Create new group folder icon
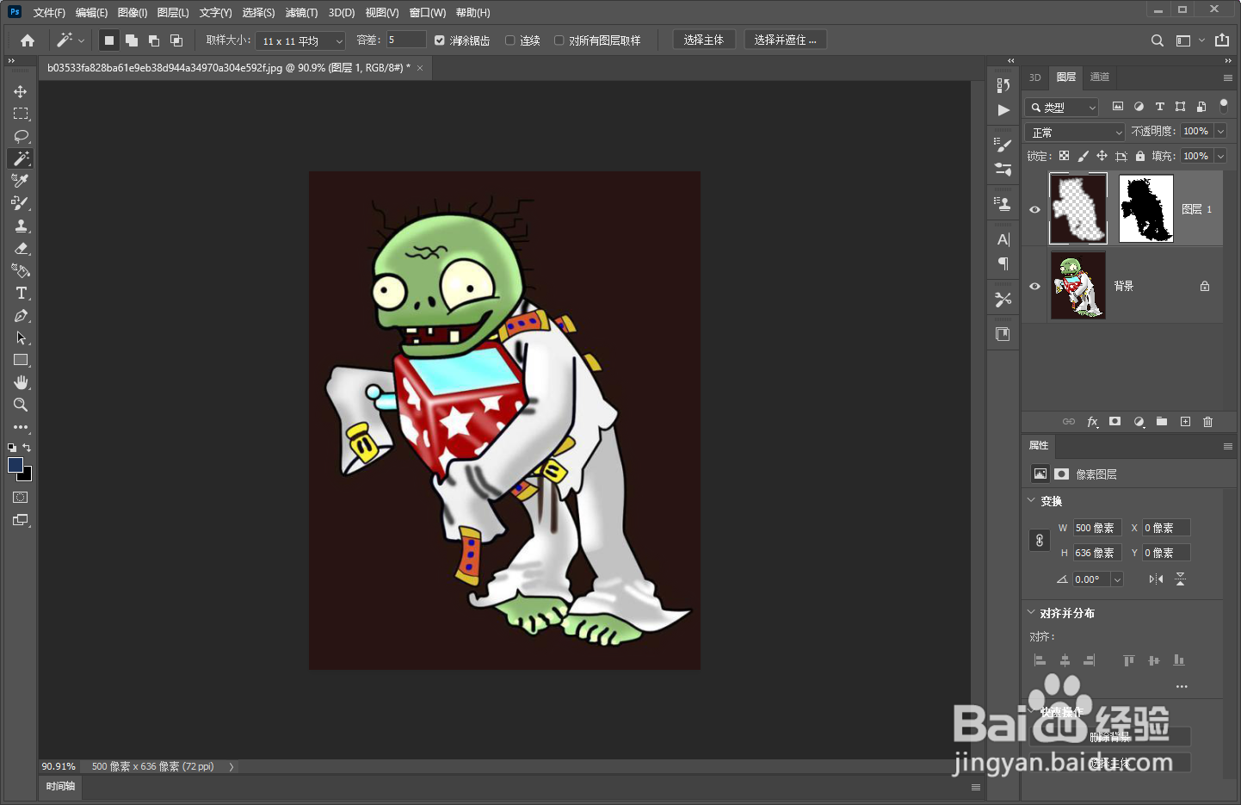The image size is (1241, 805). [1162, 422]
